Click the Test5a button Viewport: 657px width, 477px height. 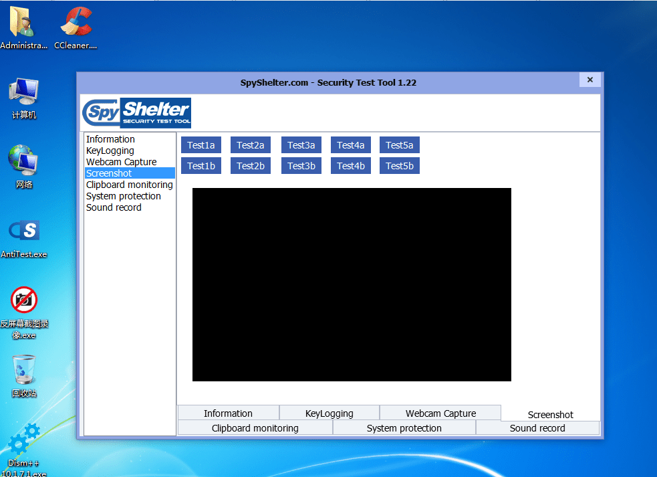tap(400, 145)
